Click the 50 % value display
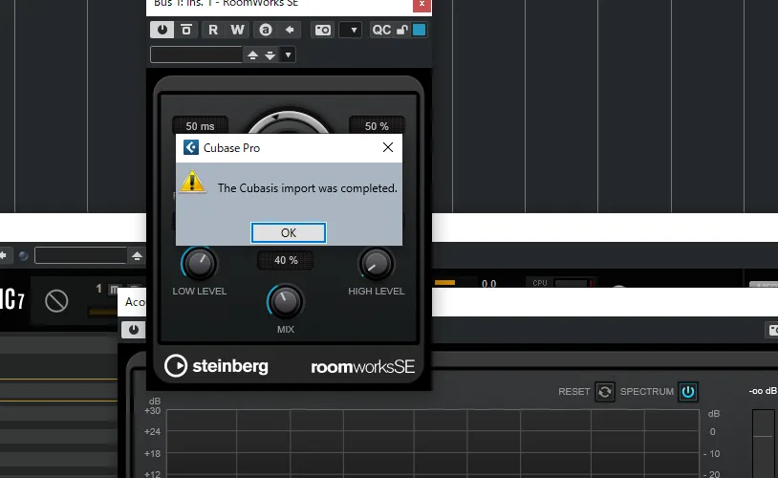 377,126
